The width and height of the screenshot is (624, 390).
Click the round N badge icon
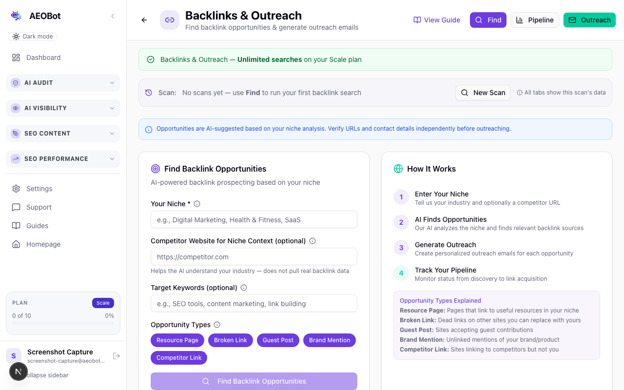pos(18,371)
